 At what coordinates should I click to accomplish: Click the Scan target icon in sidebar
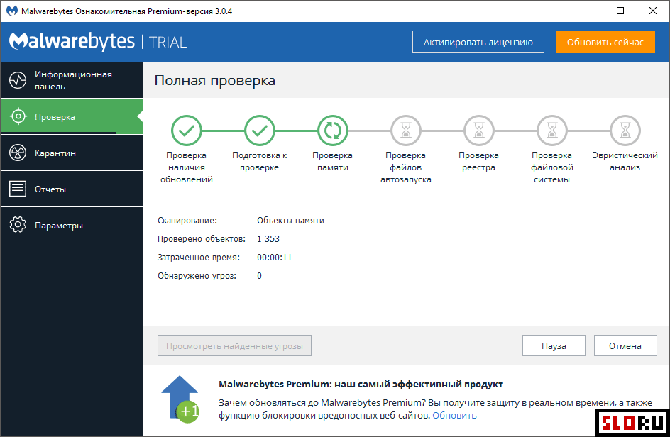pyautogui.click(x=18, y=116)
